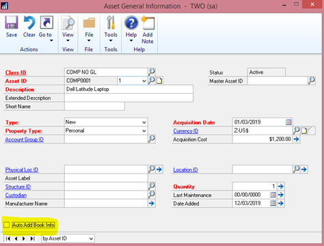
Task: Expand the by Asset ID sort dropdown
Action: 91,238
